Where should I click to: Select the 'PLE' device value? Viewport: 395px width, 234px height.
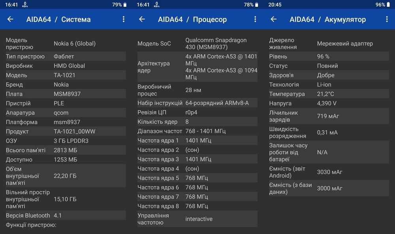59,103
